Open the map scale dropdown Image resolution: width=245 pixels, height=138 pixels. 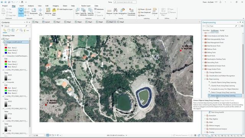(44, 135)
